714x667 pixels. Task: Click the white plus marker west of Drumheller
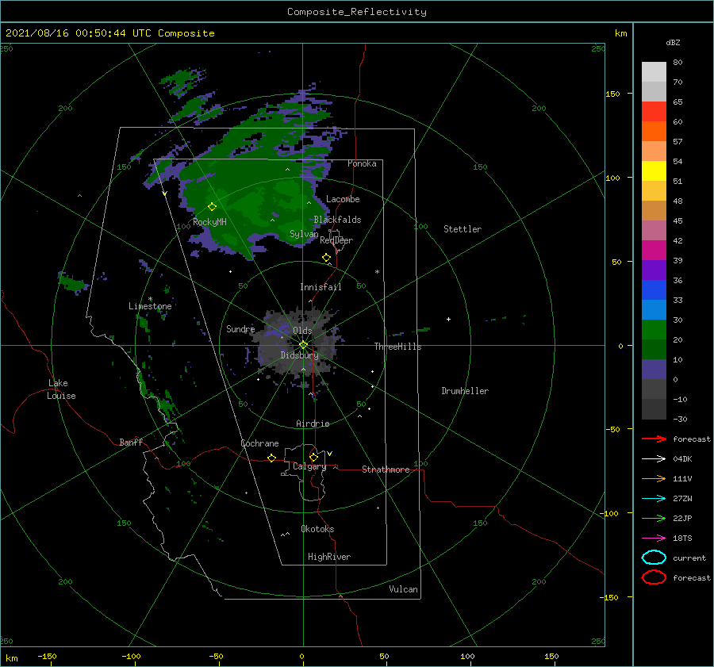click(x=448, y=319)
